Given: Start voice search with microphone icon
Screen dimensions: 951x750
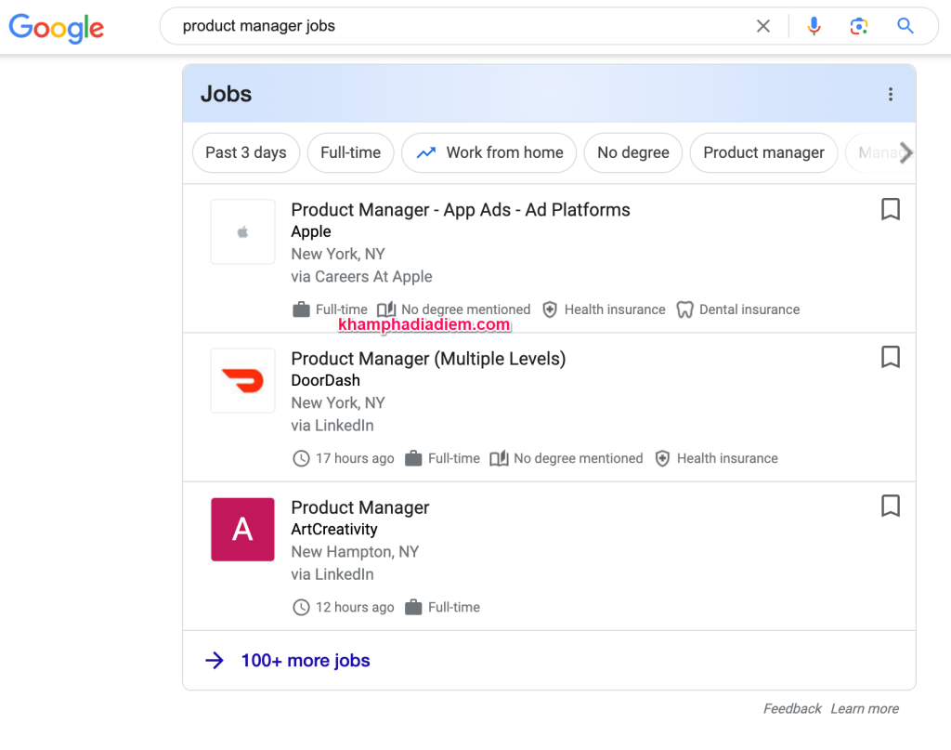Looking at the screenshot, I should pyautogui.click(x=814, y=26).
